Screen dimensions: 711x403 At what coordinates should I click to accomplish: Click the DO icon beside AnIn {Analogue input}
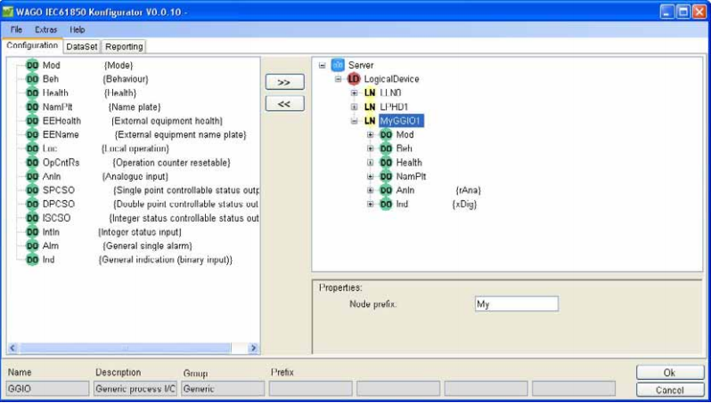tap(32, 177)
